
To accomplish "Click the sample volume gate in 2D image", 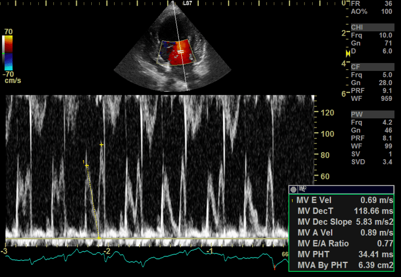I will [180, 52].
